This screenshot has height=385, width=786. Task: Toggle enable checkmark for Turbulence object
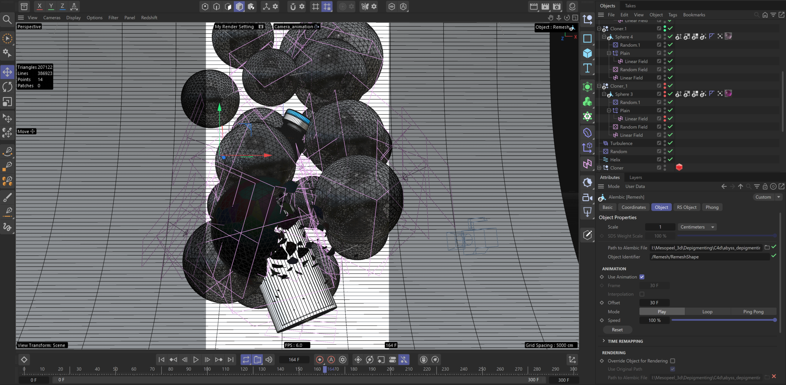pos(670,143)
